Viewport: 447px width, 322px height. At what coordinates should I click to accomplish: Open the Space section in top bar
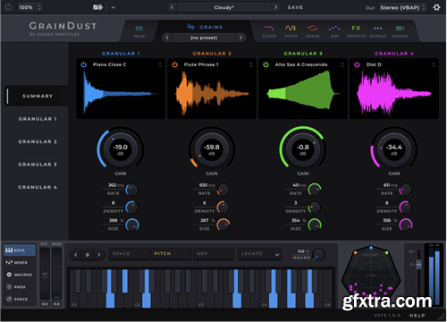click(313, 31)
